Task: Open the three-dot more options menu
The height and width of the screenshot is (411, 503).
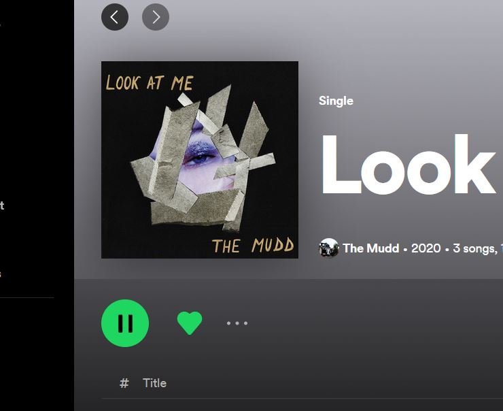Action: click(x=237, y=323)
